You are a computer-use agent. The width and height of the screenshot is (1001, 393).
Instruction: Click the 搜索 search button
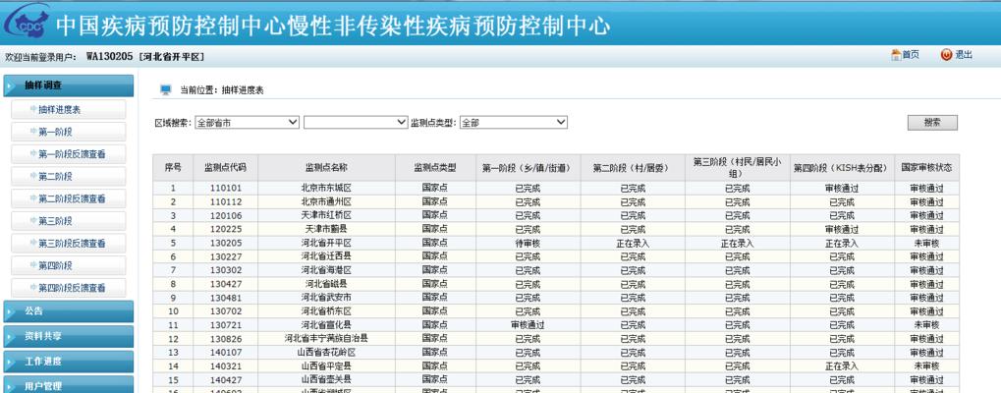[932, 123]
